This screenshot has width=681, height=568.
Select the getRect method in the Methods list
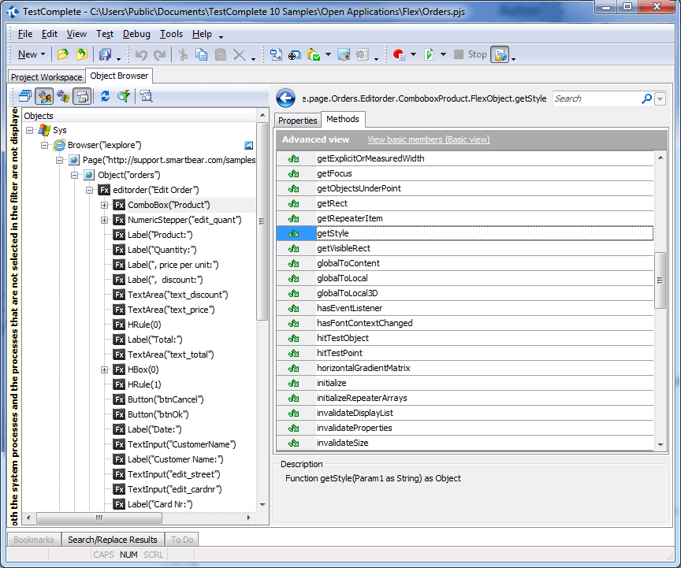tap(339, 203)
